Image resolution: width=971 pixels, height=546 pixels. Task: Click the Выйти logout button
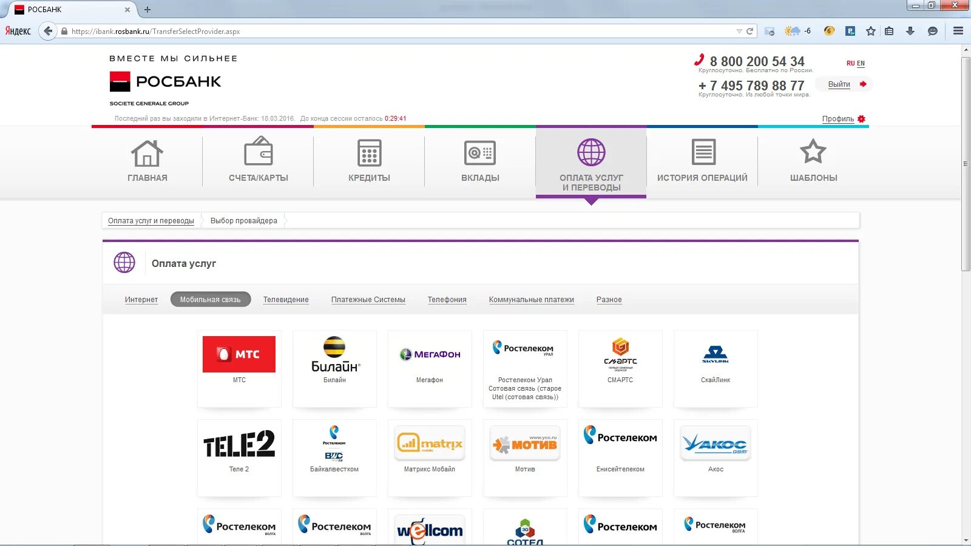click(x=844, y=84)
